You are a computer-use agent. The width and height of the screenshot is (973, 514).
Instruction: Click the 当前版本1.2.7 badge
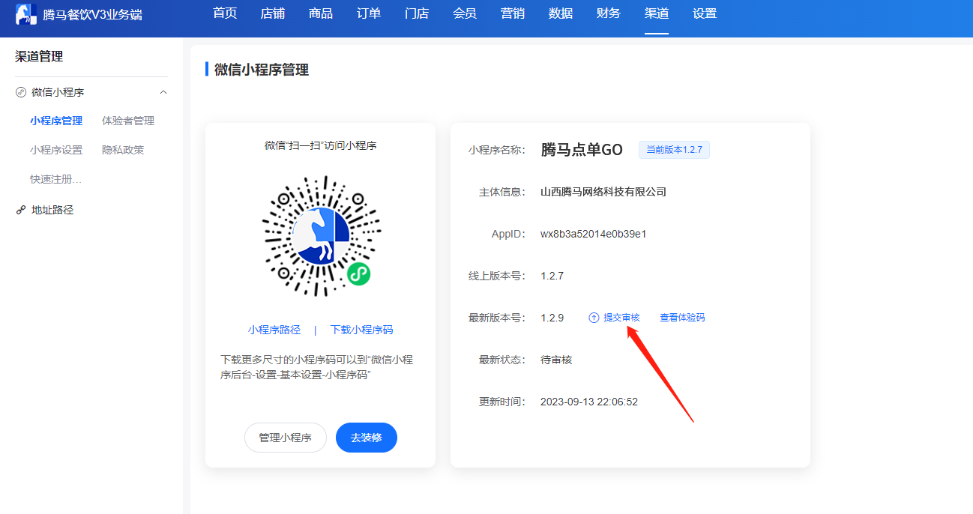pyautogui.click(x=674, y=150)
